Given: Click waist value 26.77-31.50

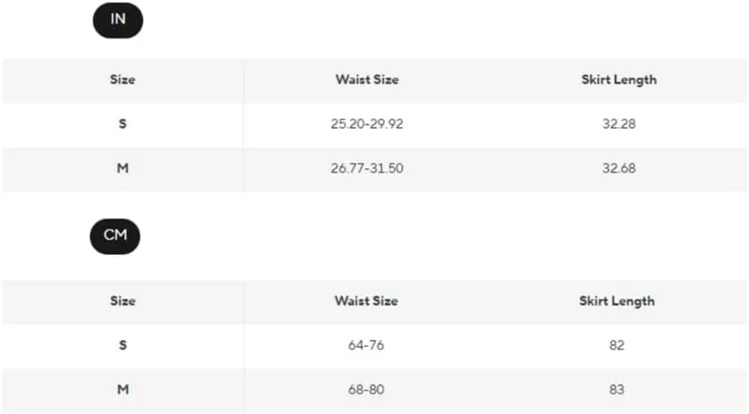Looking at the screenshot, I should tap(366, 168).
